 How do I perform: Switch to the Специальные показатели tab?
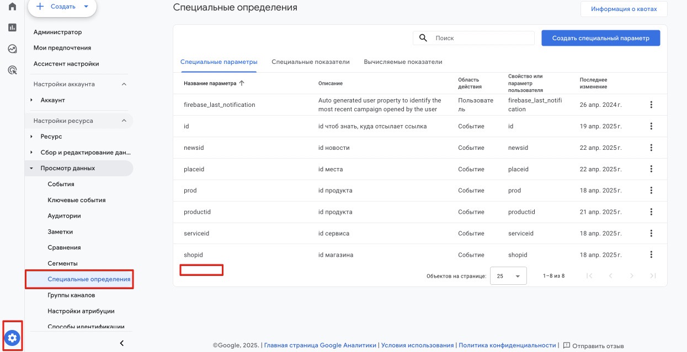tap(310, 62)
